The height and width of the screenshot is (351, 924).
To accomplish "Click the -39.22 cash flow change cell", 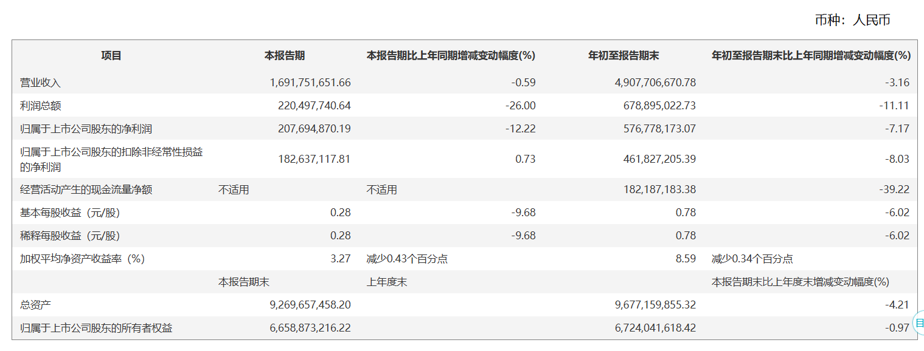I will click(x=894, y=189).
